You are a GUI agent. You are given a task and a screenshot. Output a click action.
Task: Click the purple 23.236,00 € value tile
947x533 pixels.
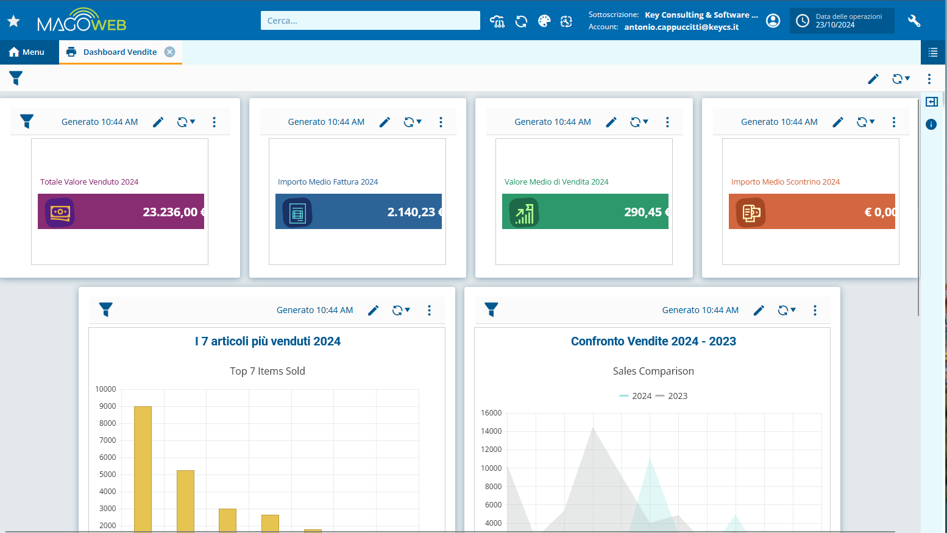coord(121,211)
